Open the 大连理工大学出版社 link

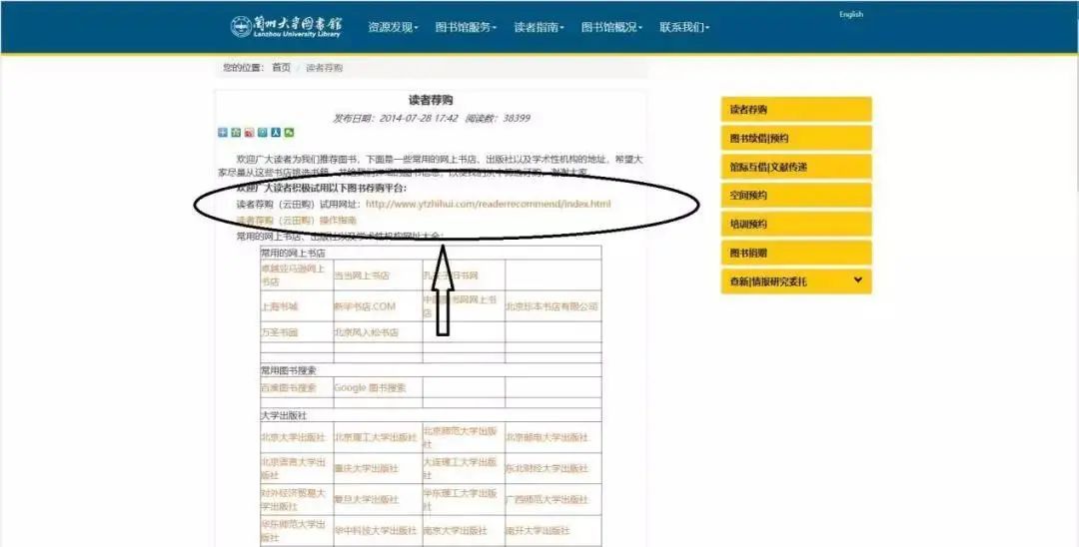pos(460,469)
